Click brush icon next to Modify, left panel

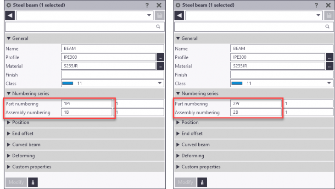[x=33, y=183]
